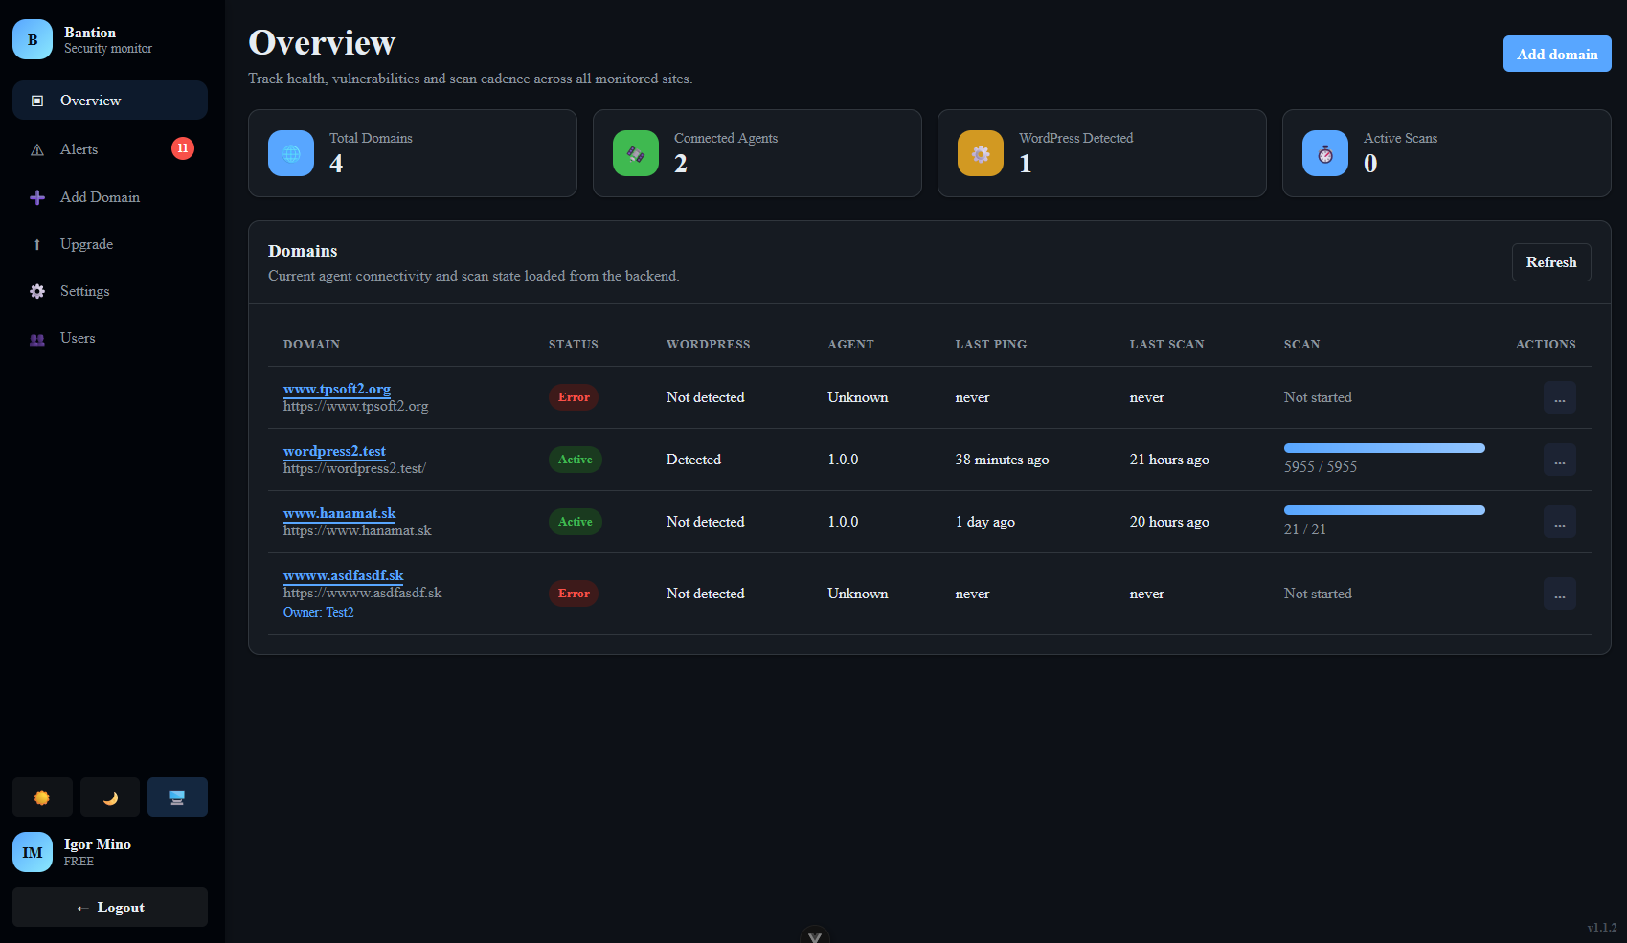
Task: Click the blue Add domain button
Action: click(1557, 54)
